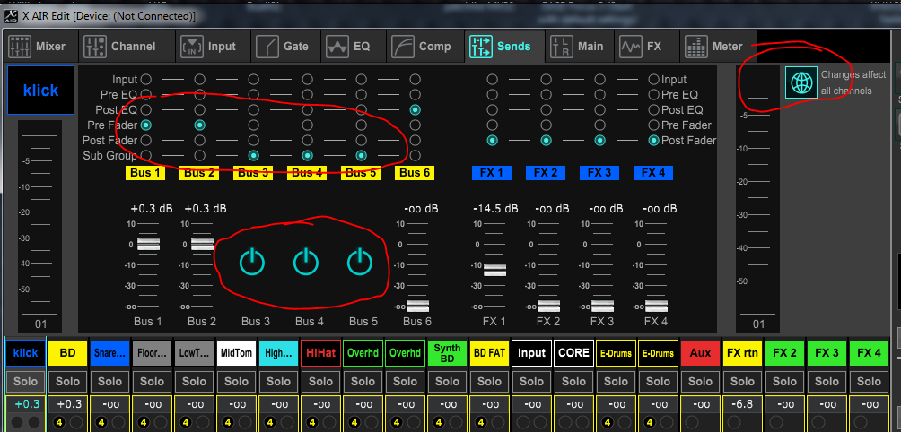Screen dimensions: 901x432
Task: Click the X AIR Edit app icon in title bar
Action: pyautogui.click(x=11, y=16)
